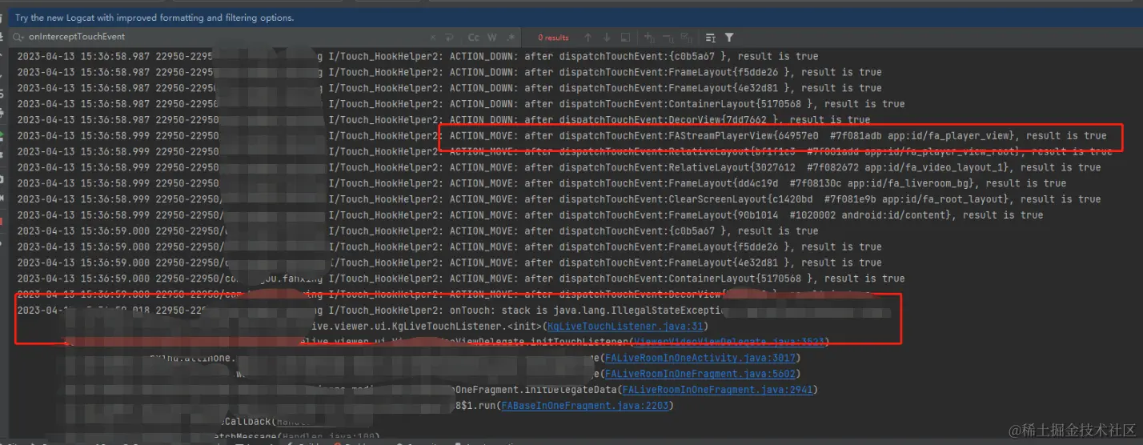This screenshot has width=1143, height=445.
Task: Click log line RelativeLayout fa_video_layout_1
Action: coord(559,167)
